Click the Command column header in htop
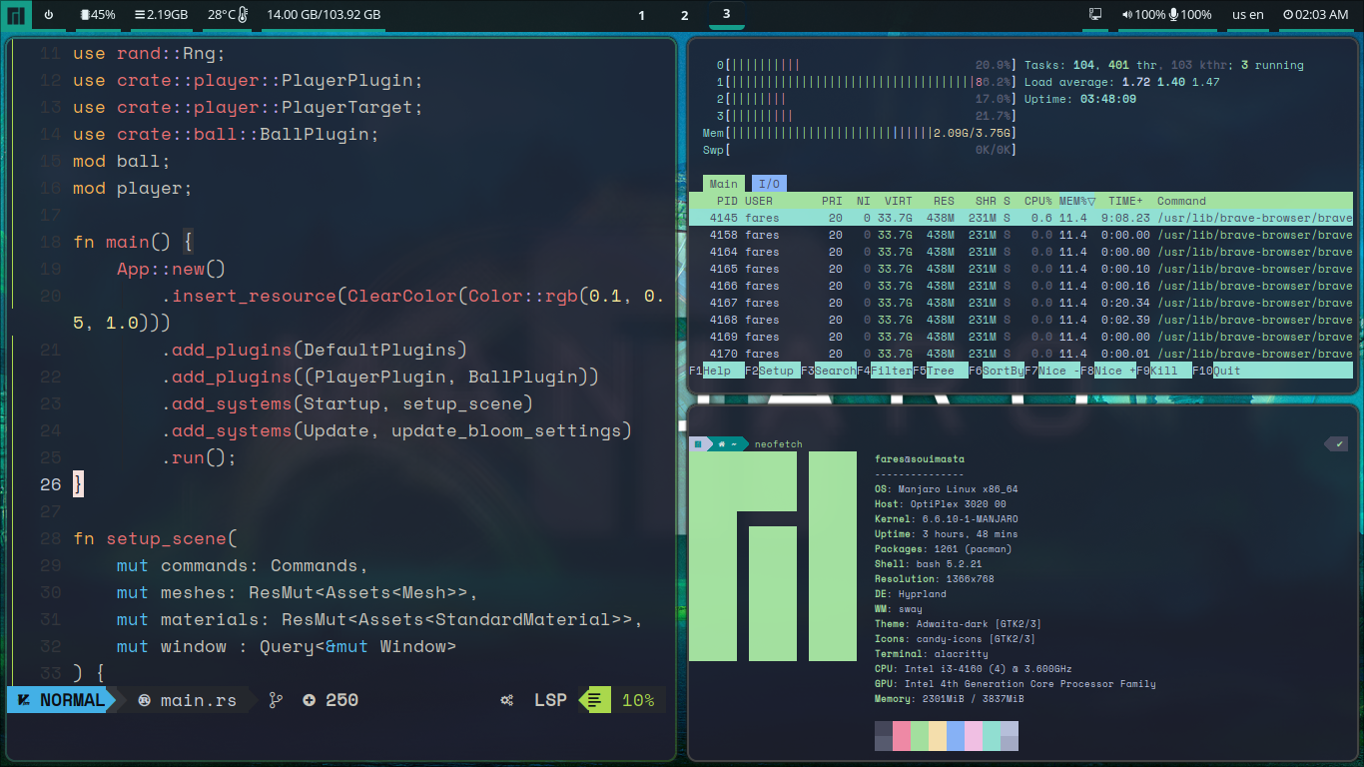 click(1181, 201)
